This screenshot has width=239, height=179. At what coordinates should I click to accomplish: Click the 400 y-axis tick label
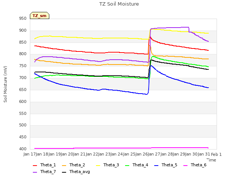click(23, 149)
